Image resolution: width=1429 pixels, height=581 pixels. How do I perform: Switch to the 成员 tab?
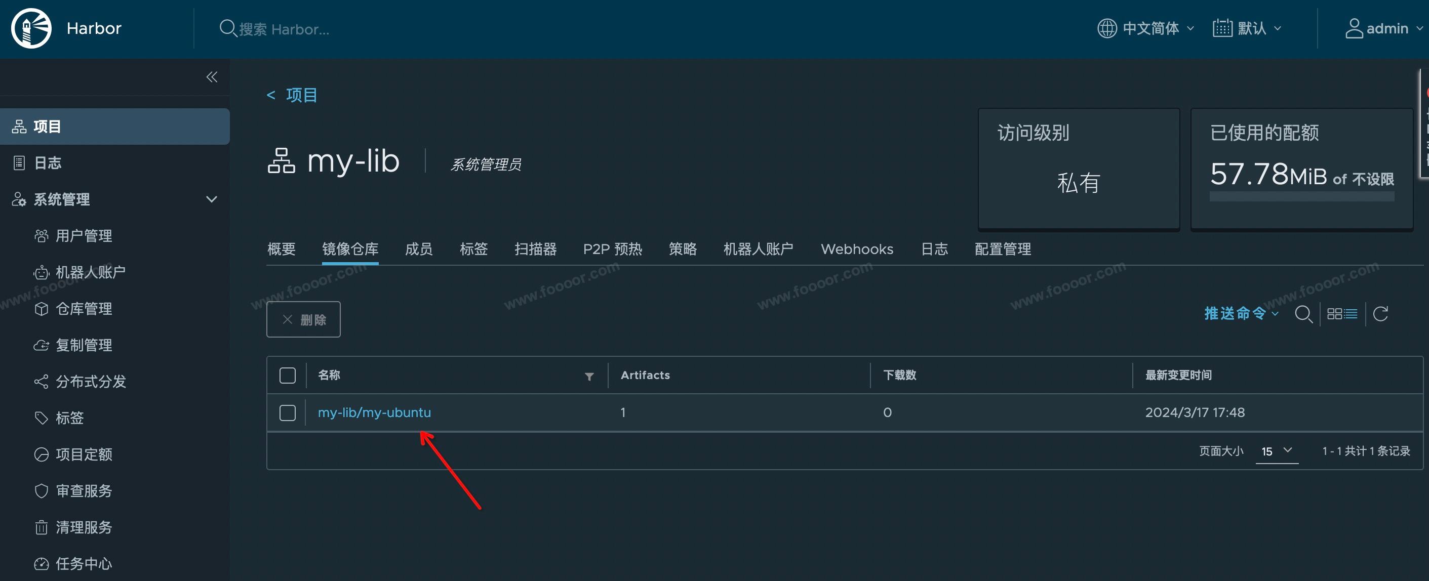418,249
